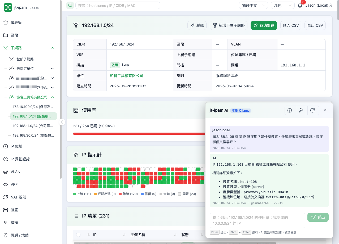Click the blue 保留 (0) legend swatch
The image size is (339, 244).
point(142,194)
